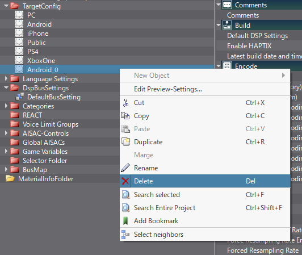Screen dimensions: 302x255
Task: Click the Ctrl+Shift+F shortcut text
Action: pos(263,208)
